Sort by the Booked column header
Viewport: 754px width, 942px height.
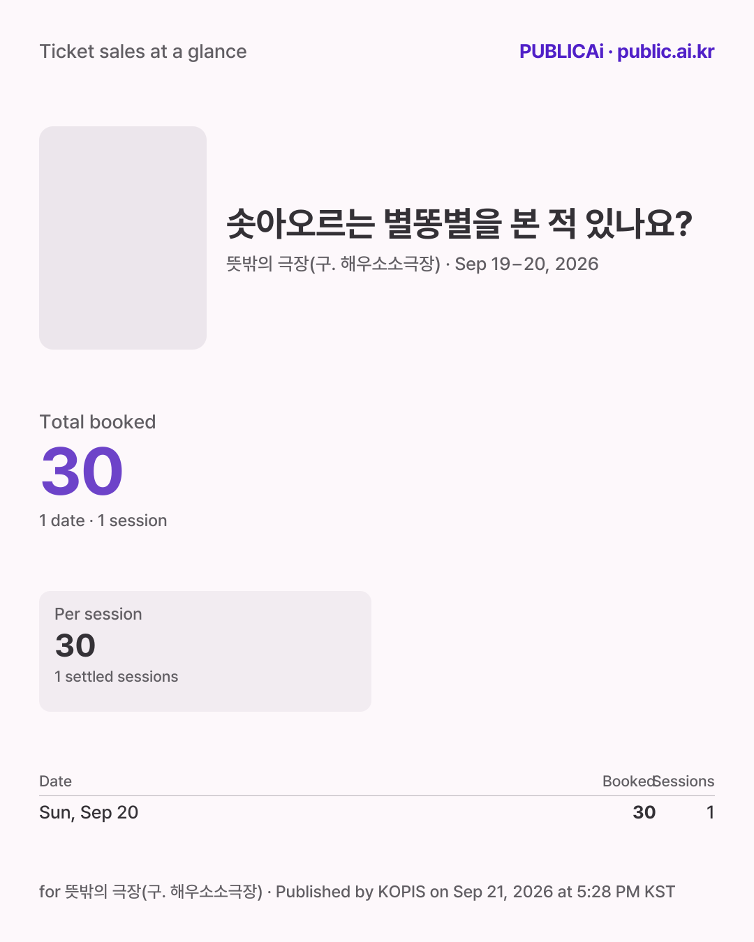pyautogui.click(x=629, y=782)
